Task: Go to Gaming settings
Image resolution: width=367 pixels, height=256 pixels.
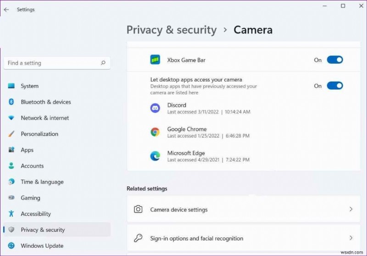Action: (57, 197)
